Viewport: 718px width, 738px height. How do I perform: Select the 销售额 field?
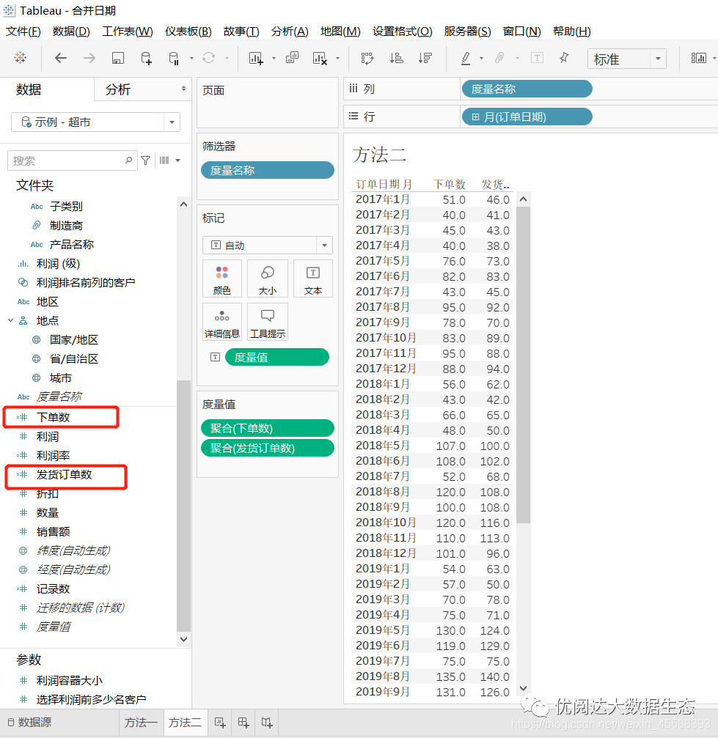click(x=54, y=532)
